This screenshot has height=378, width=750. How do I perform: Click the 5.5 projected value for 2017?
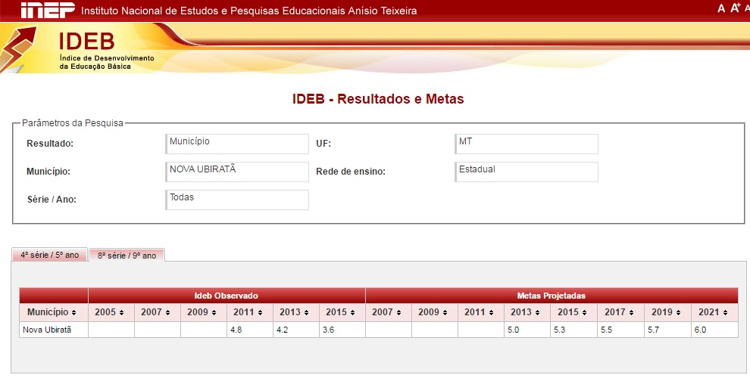[607, 330]
